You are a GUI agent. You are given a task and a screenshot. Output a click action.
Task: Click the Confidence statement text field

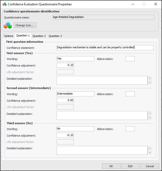(105, 48)
